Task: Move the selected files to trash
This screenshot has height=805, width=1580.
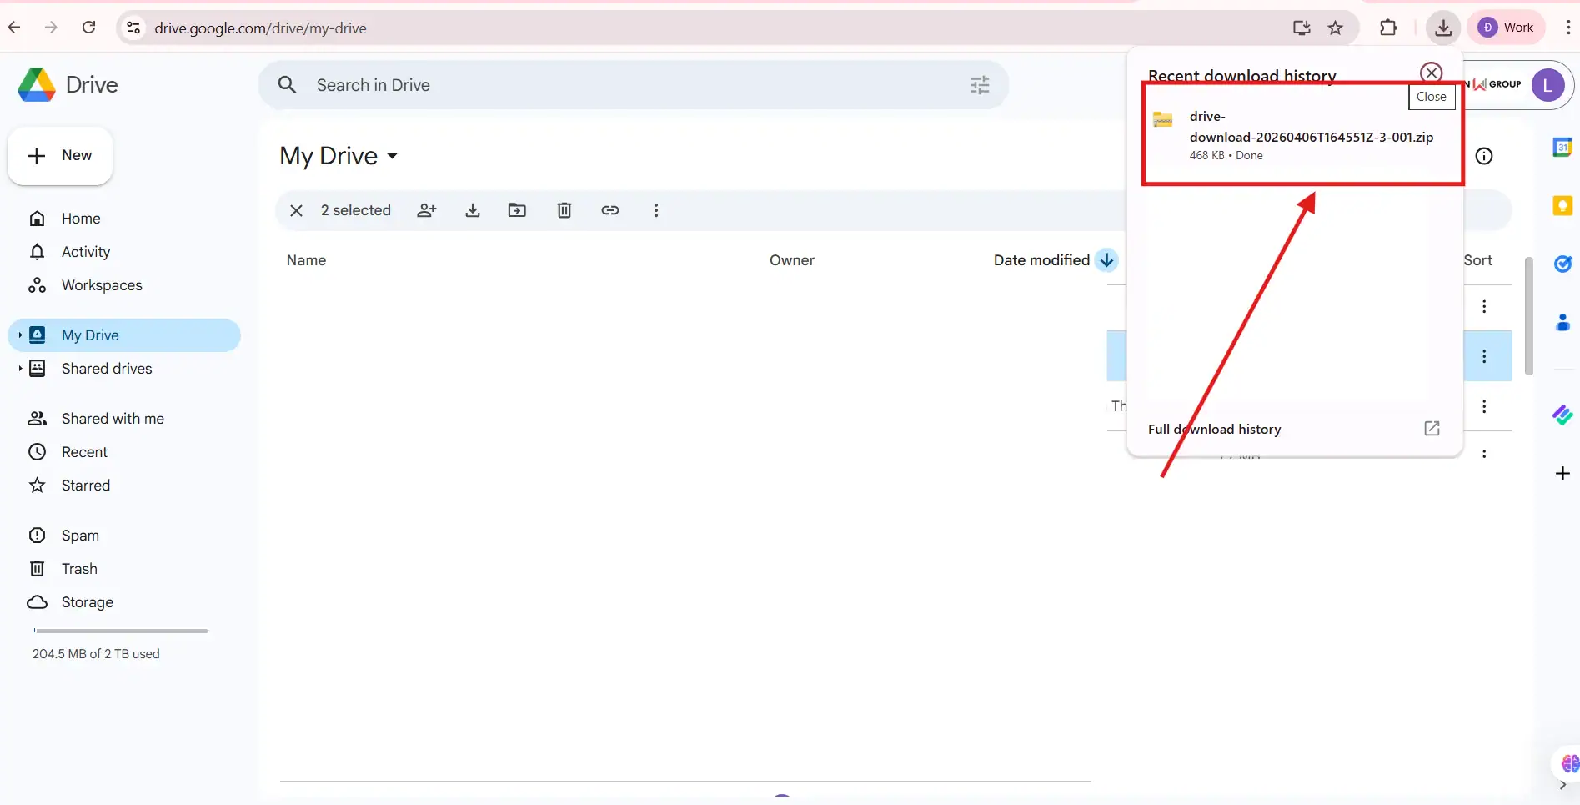Action: (564, 210)
